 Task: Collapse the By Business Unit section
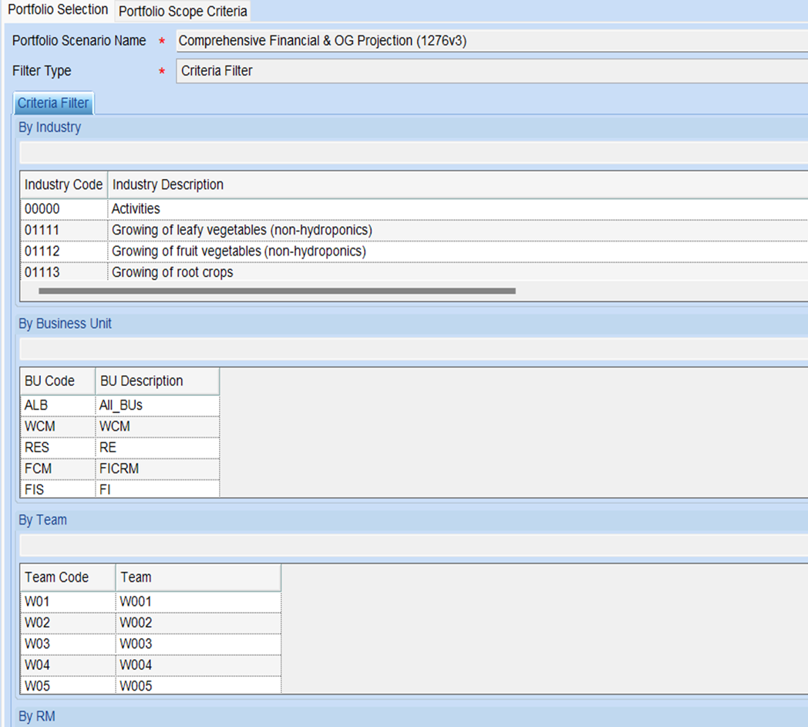point(65,323)
